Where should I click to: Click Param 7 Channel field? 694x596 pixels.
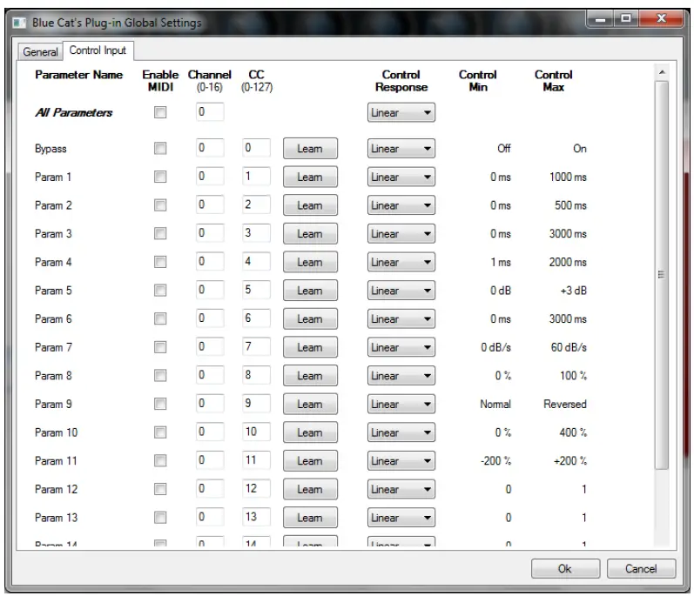(x=210, y=346)
